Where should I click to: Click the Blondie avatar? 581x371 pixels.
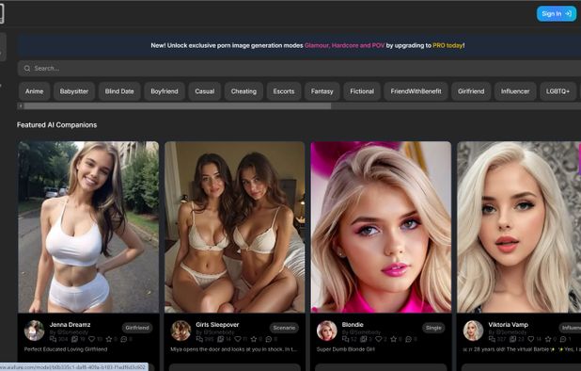click(327, 331)
